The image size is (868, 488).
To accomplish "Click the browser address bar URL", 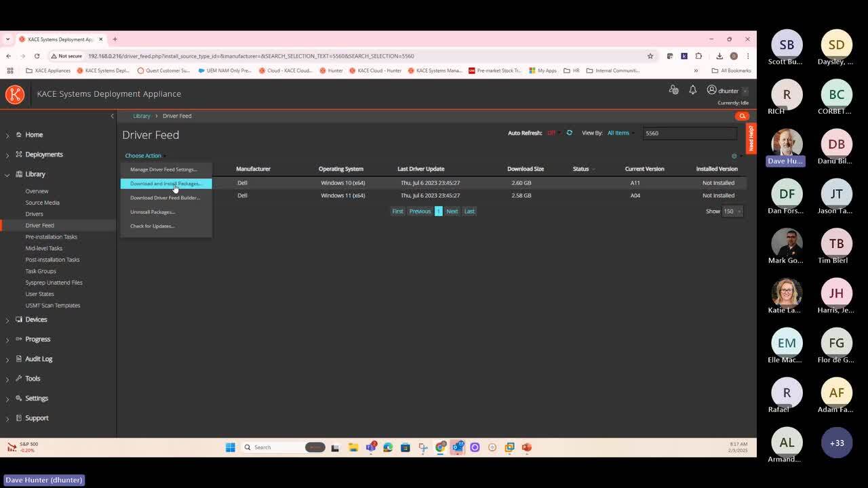I will click(x=251, y=56).
